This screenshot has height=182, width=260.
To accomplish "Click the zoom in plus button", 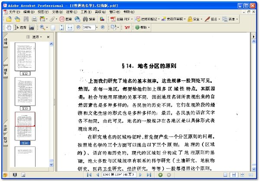I will point(103,27).
